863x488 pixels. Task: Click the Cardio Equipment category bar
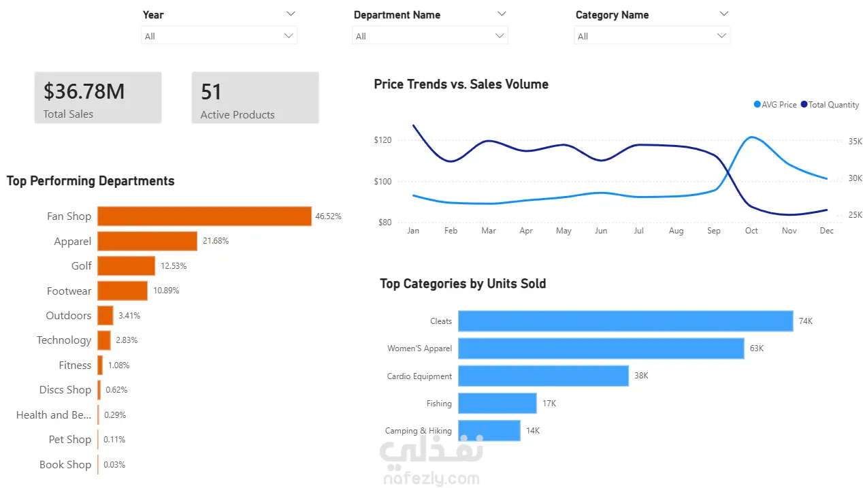tap(543, 376)
